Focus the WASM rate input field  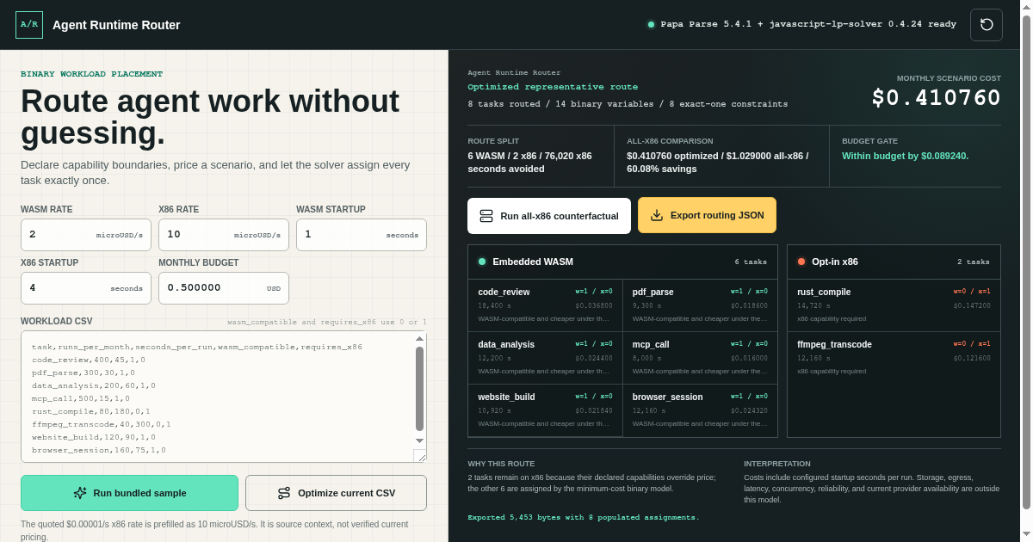[x=86, y=235]
